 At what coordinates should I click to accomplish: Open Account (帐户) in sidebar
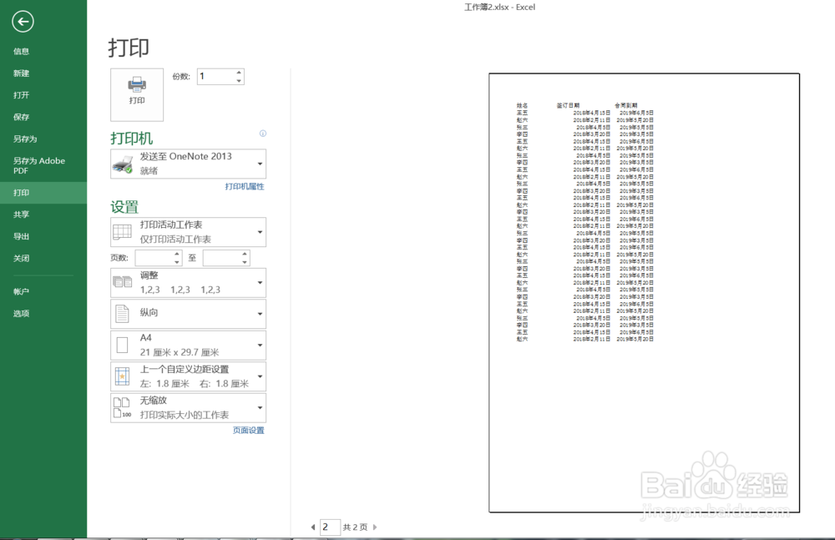click(x=43, y=291)
